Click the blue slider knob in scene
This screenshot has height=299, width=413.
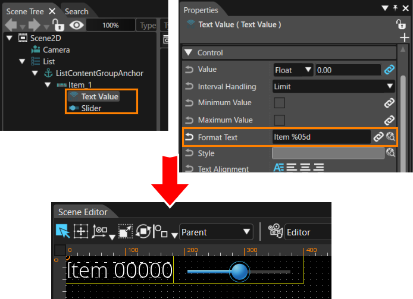[x=239, y=272]
